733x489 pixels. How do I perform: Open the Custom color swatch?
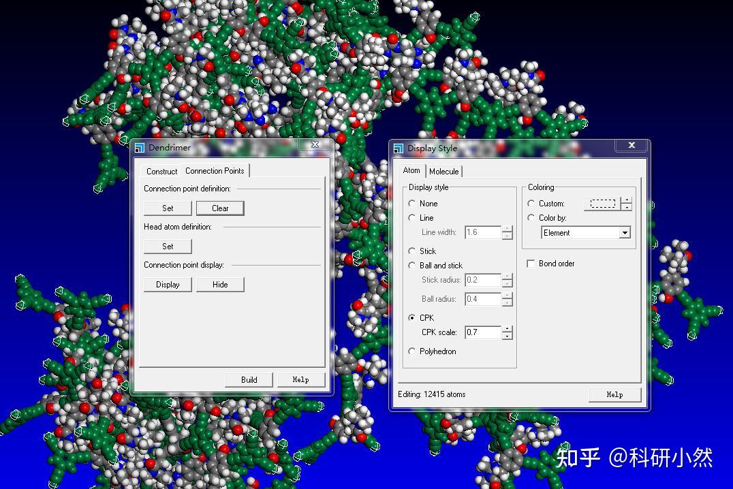point(602,203)
